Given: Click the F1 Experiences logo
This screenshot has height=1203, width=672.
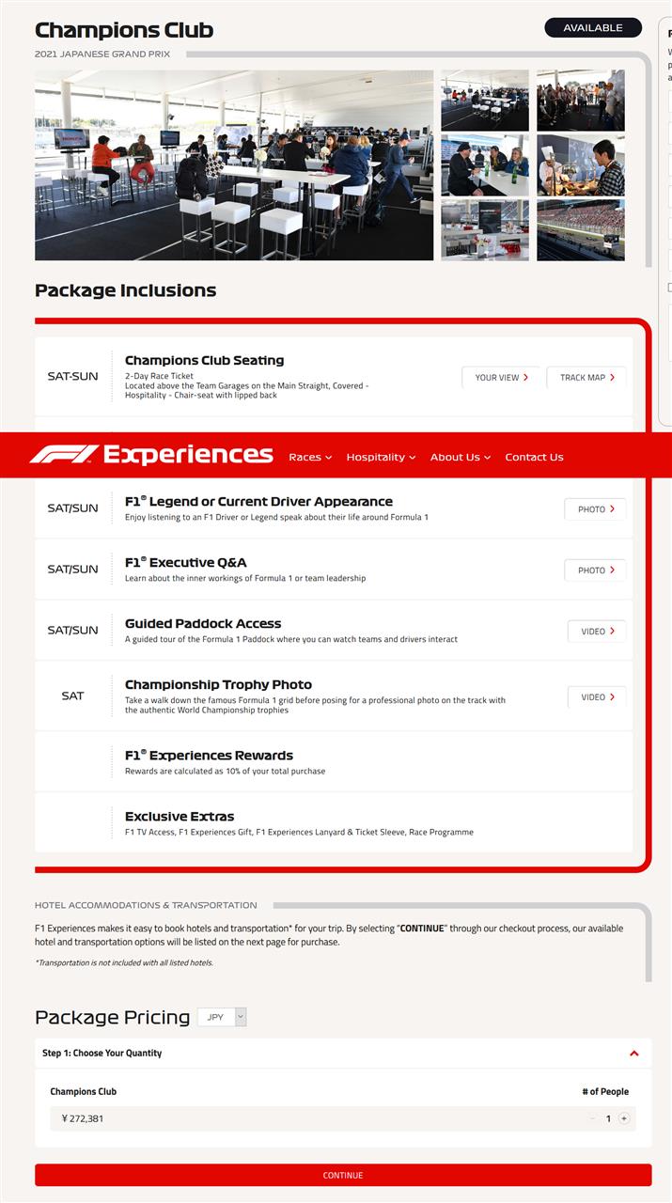Looking at the screenshot, I should [150, 455].
